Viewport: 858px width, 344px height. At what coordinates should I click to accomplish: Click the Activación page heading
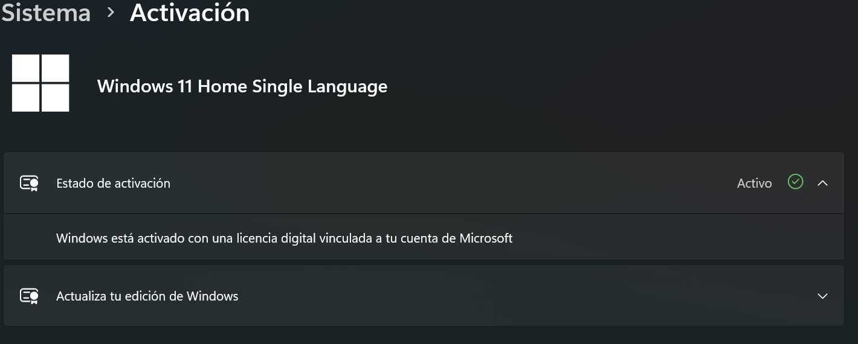click(x=190, y=12)
